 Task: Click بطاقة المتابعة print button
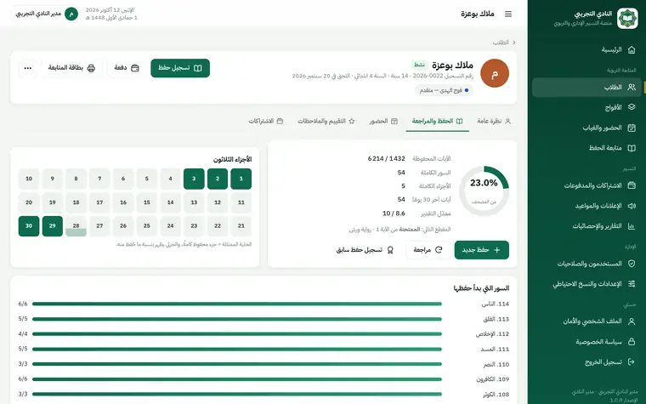[71, 68]
